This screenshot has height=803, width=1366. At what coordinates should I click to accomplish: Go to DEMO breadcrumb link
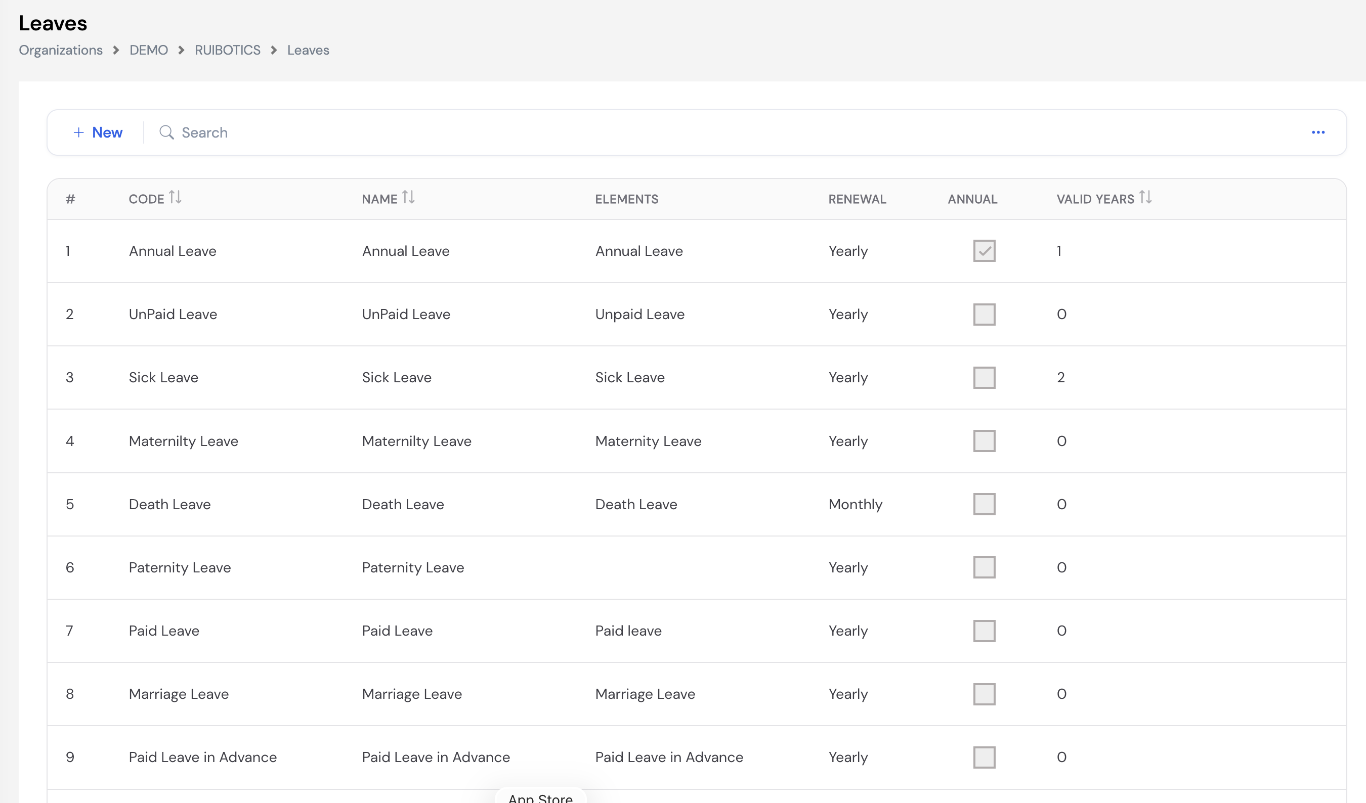[x=149, y=51]
